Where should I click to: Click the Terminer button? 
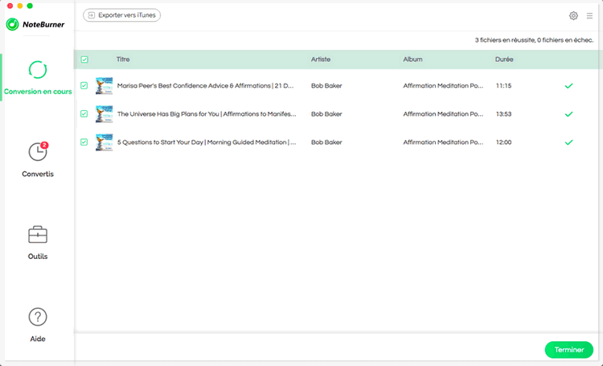click(568, 350)
